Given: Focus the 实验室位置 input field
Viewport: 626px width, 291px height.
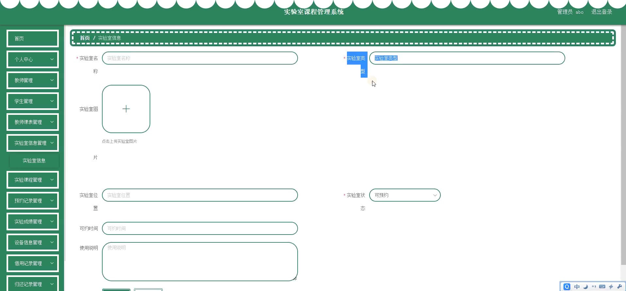Looking at the screenshot, I should click(200, 195).
